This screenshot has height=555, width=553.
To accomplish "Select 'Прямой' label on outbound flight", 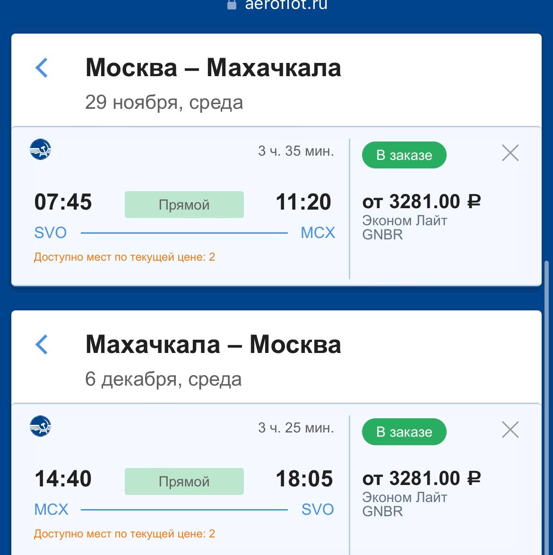I will pos(184,205).
